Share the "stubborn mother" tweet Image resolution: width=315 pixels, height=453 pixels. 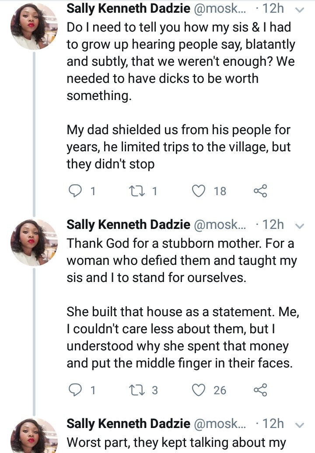coord(260,389)
